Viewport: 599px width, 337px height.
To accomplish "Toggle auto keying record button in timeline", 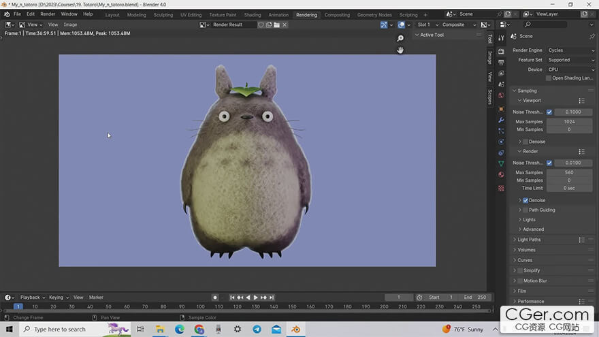I will 215,298.
